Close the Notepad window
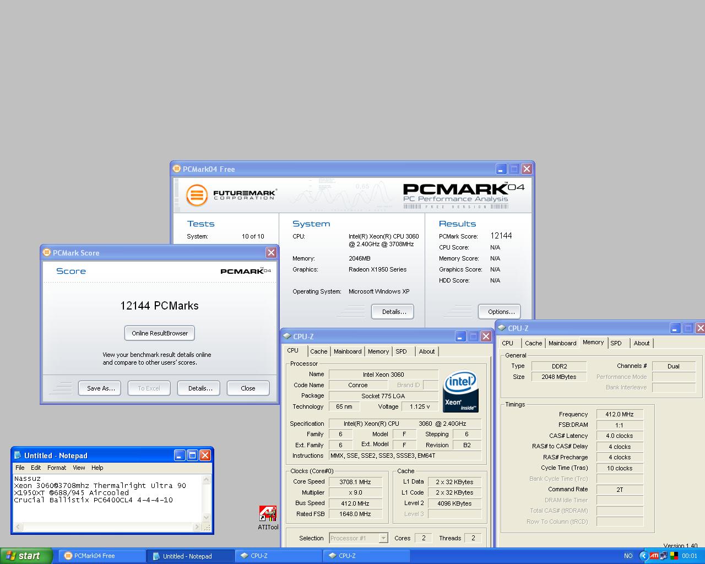 (205, 455)
